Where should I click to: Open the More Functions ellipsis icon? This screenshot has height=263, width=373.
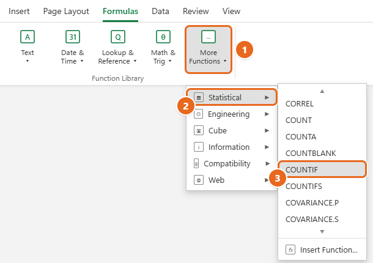(x=209, y=37)
